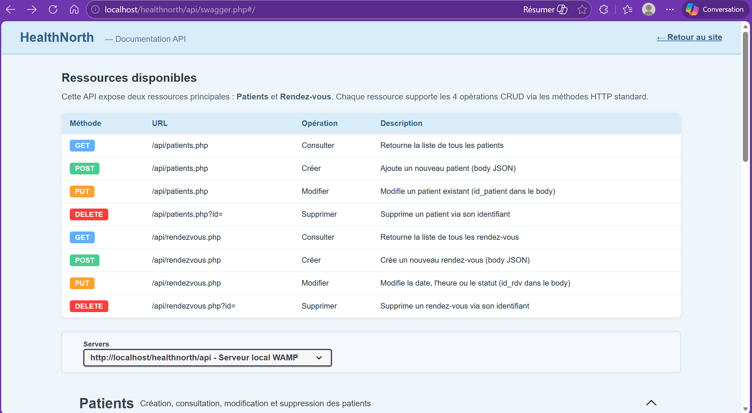The height and width of the screenshot is (413, 752).
Task: Open the user profile avatar menu
Action: (x=648, y=9)
